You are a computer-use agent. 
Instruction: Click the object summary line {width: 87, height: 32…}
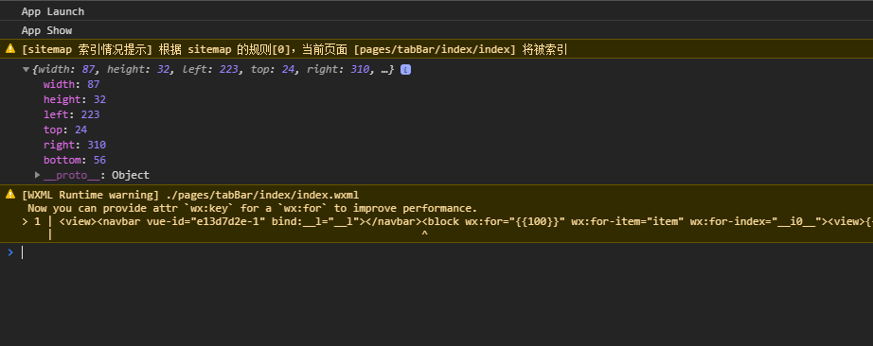(x=213, y=70)
